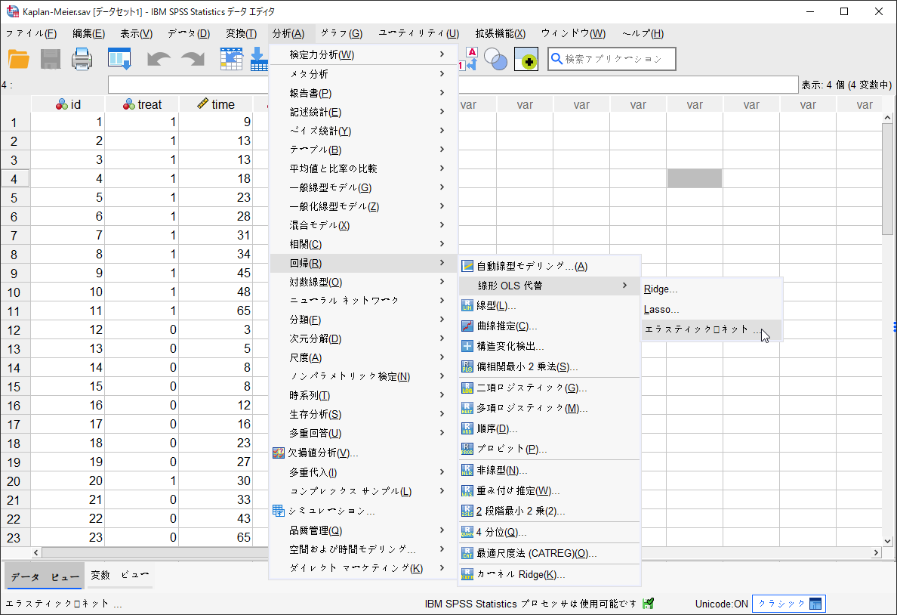Save the current dataset

pos(50,58)
